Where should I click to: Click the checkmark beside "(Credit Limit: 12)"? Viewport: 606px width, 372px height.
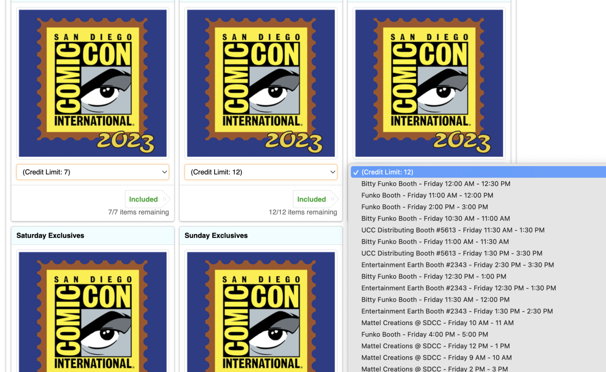click(x=355, y=172)
